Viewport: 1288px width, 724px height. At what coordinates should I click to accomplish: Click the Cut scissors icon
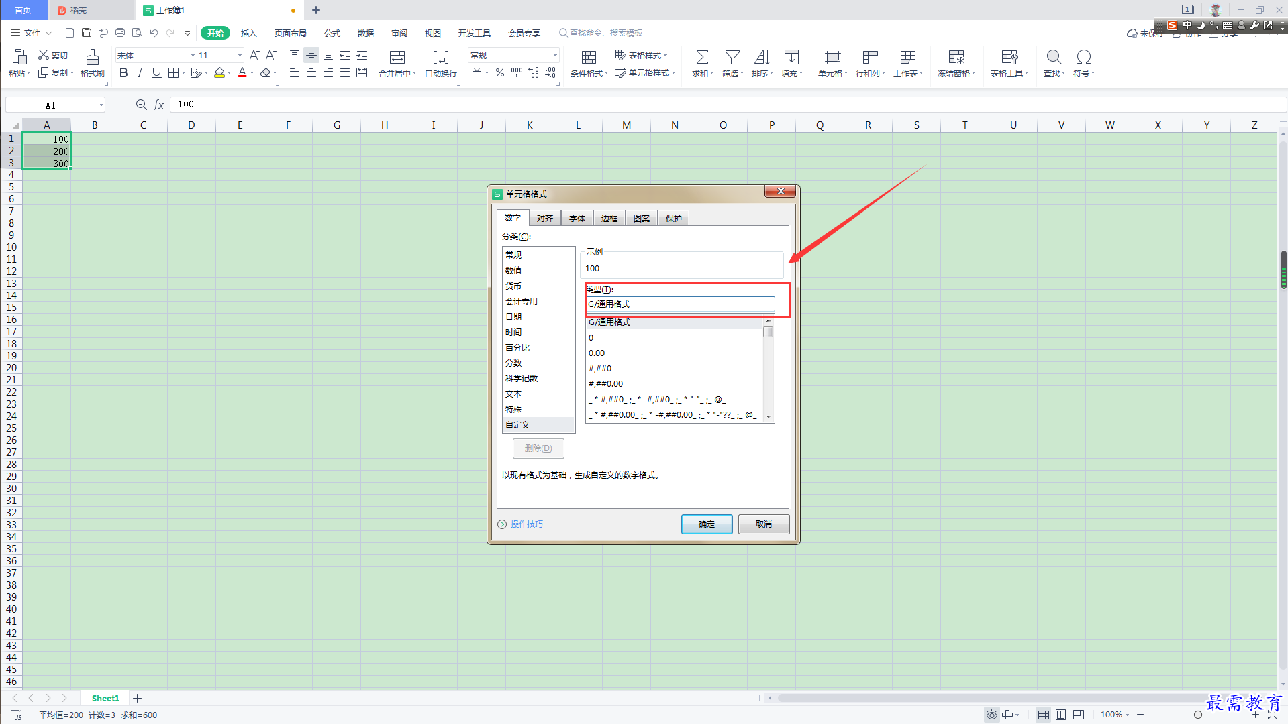44,55
